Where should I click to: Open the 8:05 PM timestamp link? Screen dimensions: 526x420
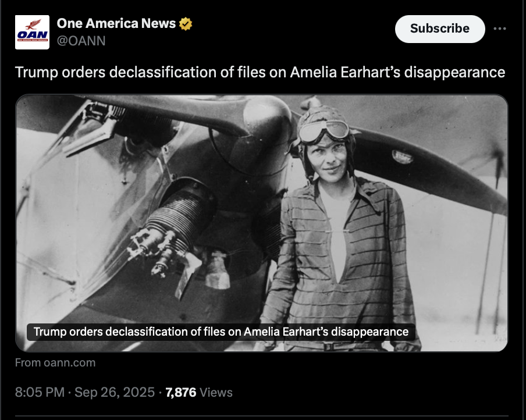(40, 392)
